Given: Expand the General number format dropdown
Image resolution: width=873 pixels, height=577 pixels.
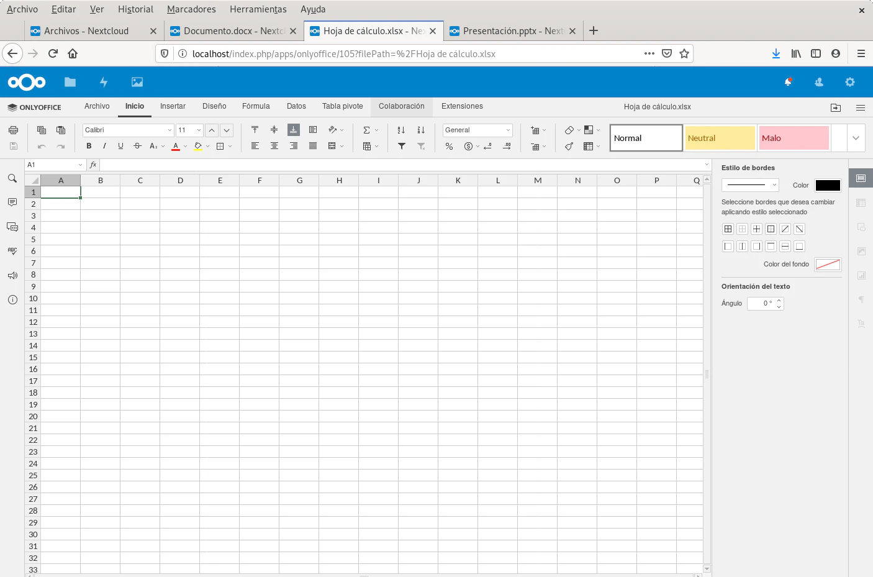Looking at the screenshot, I should 508,130.
